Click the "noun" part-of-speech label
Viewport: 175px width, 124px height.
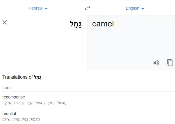(7, 87)
